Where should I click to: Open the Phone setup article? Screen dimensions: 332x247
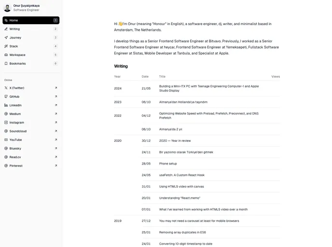pos(168,164)
